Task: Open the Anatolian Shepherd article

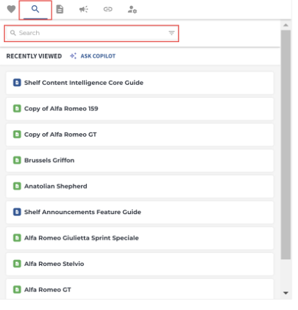Action: [x=140, y=187]
